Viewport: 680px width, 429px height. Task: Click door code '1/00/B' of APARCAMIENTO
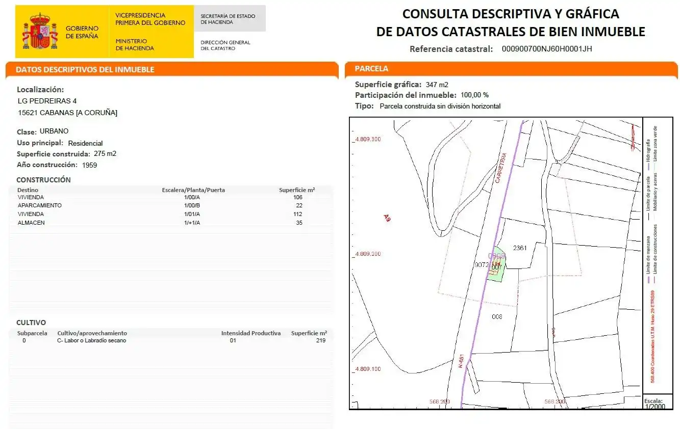coord(192,205)
